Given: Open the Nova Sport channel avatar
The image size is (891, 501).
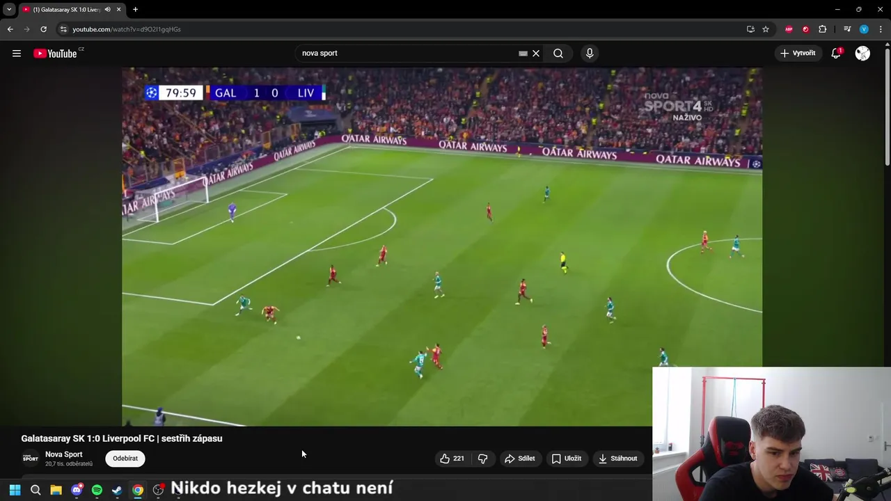Looking at the screenshot, I should click(31, 458).
